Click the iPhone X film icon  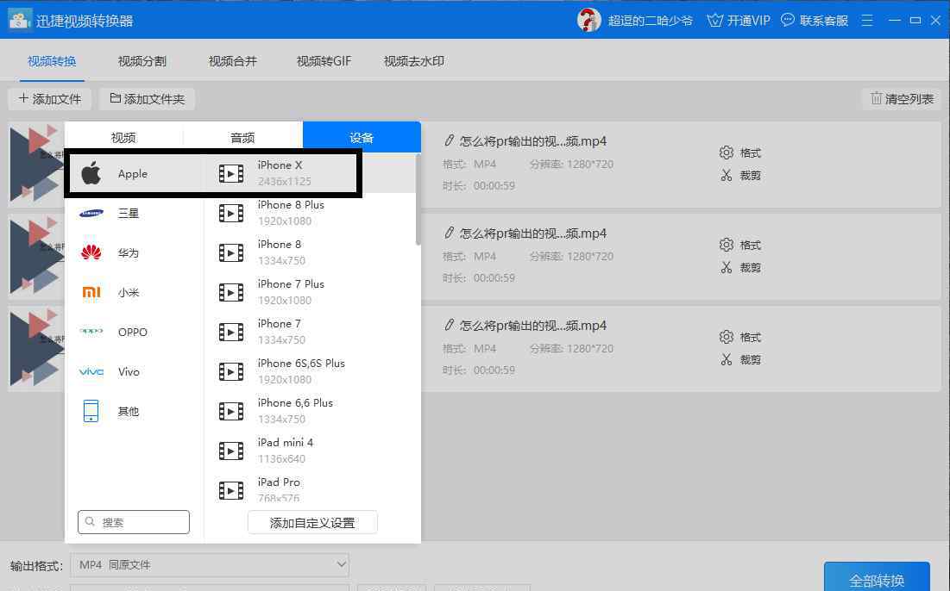point(231,174)
